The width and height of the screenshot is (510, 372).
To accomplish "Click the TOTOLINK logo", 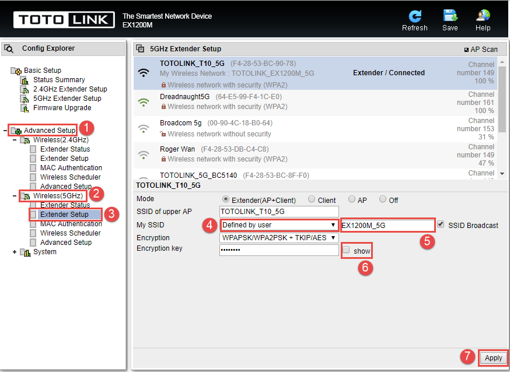I will click(x=64, y=20).
